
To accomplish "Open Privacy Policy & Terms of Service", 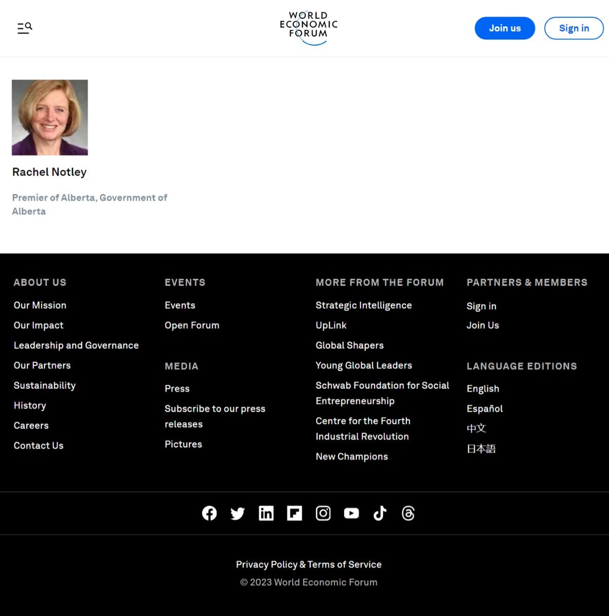I will coord(308,565).
